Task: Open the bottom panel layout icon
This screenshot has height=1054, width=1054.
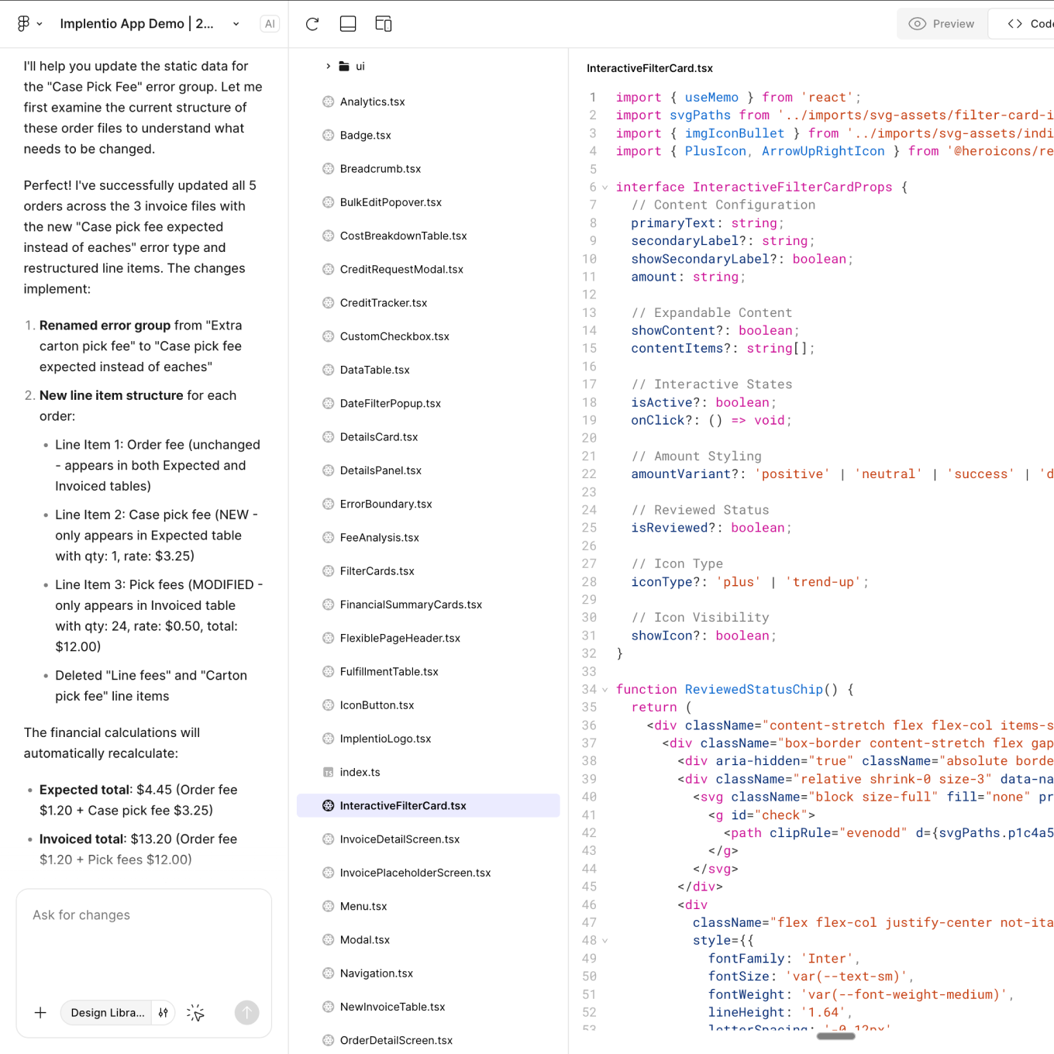Action: (x=347, y=24)
